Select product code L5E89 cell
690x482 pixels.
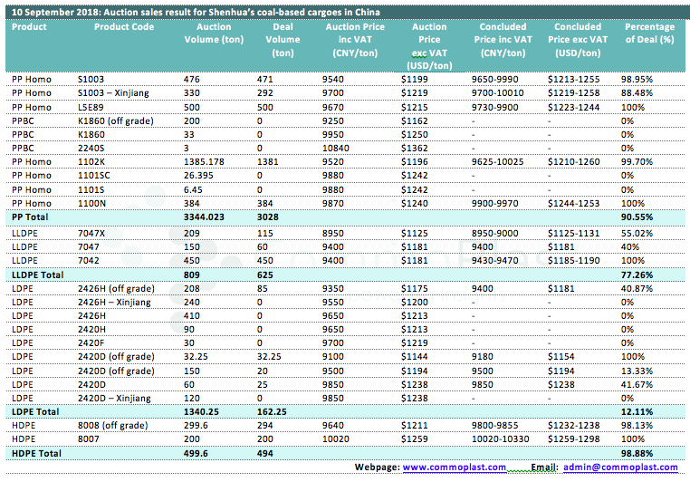click(91, 107)
